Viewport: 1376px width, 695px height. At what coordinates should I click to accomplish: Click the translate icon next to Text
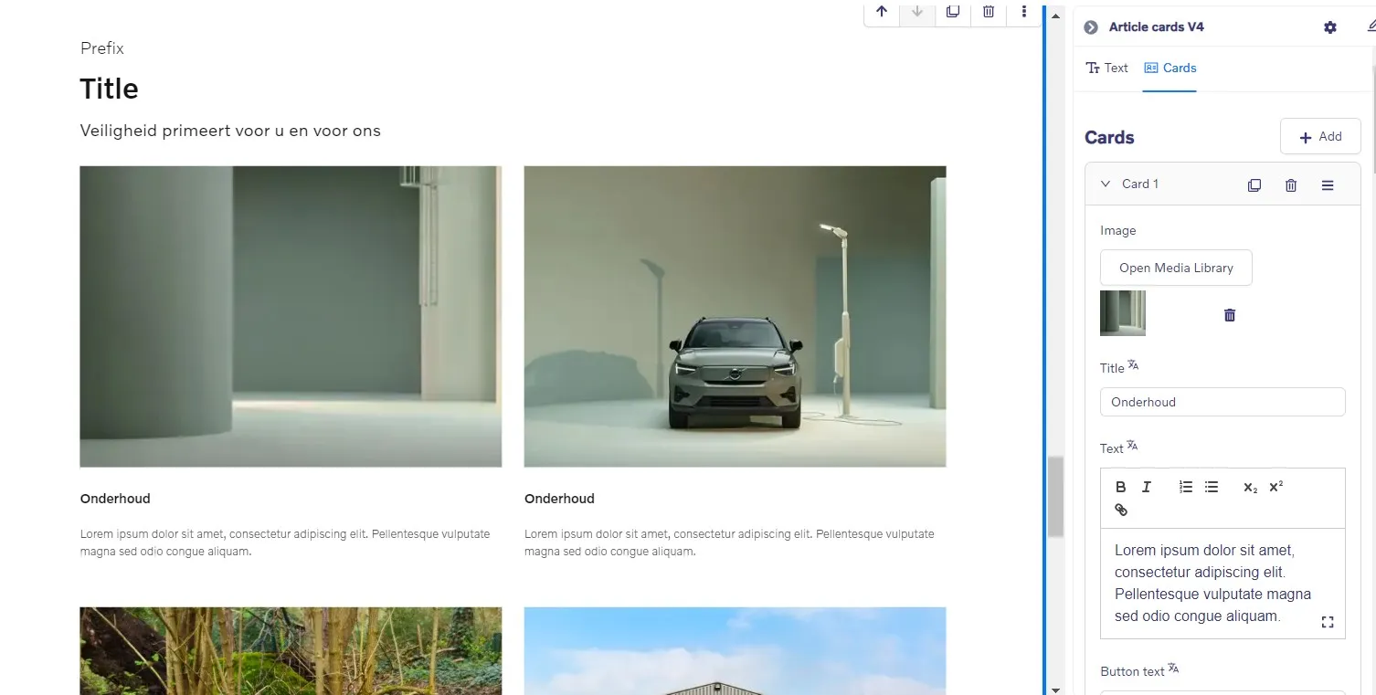point(1132,446)
